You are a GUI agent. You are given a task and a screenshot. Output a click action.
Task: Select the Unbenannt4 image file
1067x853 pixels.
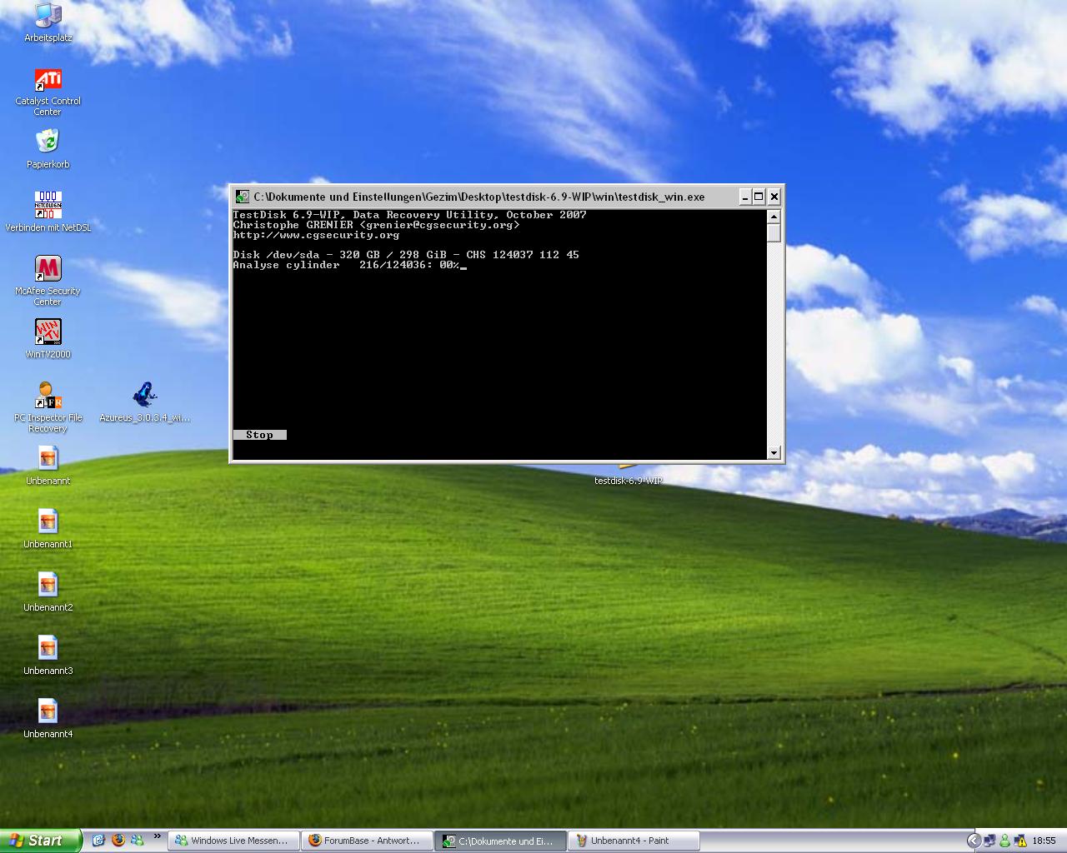click(x=48, y=718)
